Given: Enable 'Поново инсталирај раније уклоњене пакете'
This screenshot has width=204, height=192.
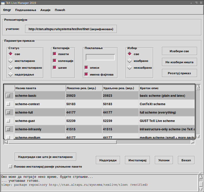Looking at the screenshot, I should (10, 166).
